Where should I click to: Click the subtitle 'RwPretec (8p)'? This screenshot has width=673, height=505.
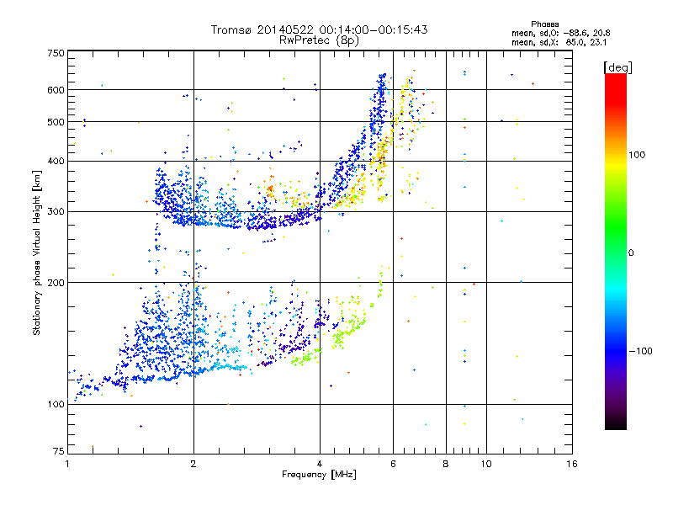point(319,40)
